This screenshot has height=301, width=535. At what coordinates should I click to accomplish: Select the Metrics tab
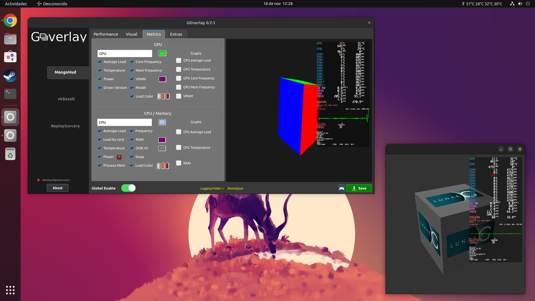pos(154,34)
